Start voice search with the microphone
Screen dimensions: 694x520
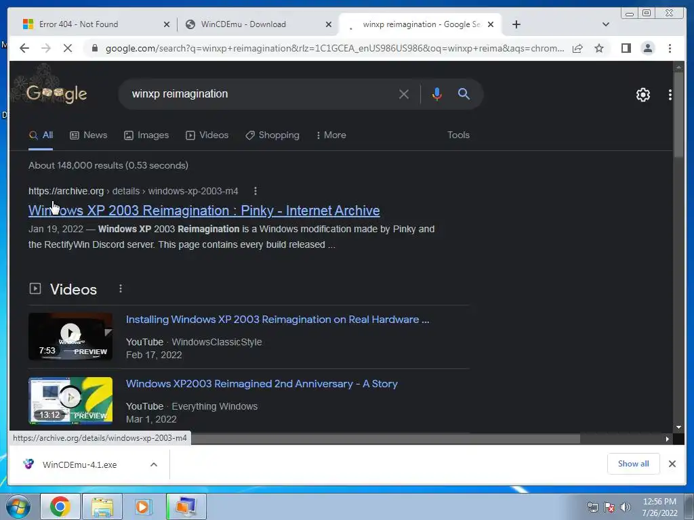pyautogui.click(x=437, y=93)
